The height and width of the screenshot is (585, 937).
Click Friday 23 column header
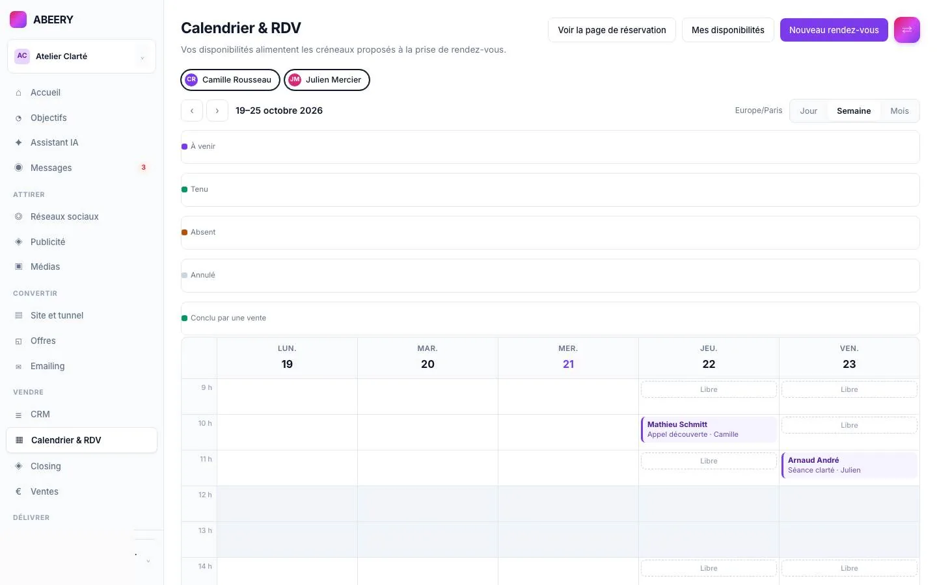849,357
